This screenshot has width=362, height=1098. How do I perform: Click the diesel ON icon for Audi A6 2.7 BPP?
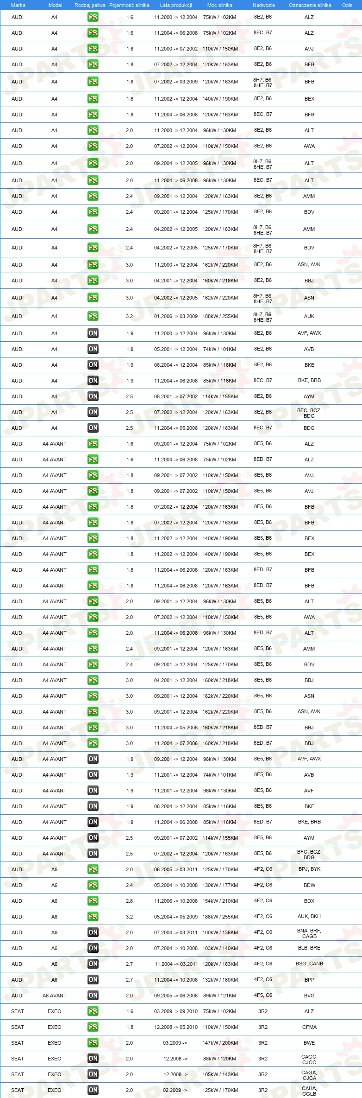[x=93, y=980]
